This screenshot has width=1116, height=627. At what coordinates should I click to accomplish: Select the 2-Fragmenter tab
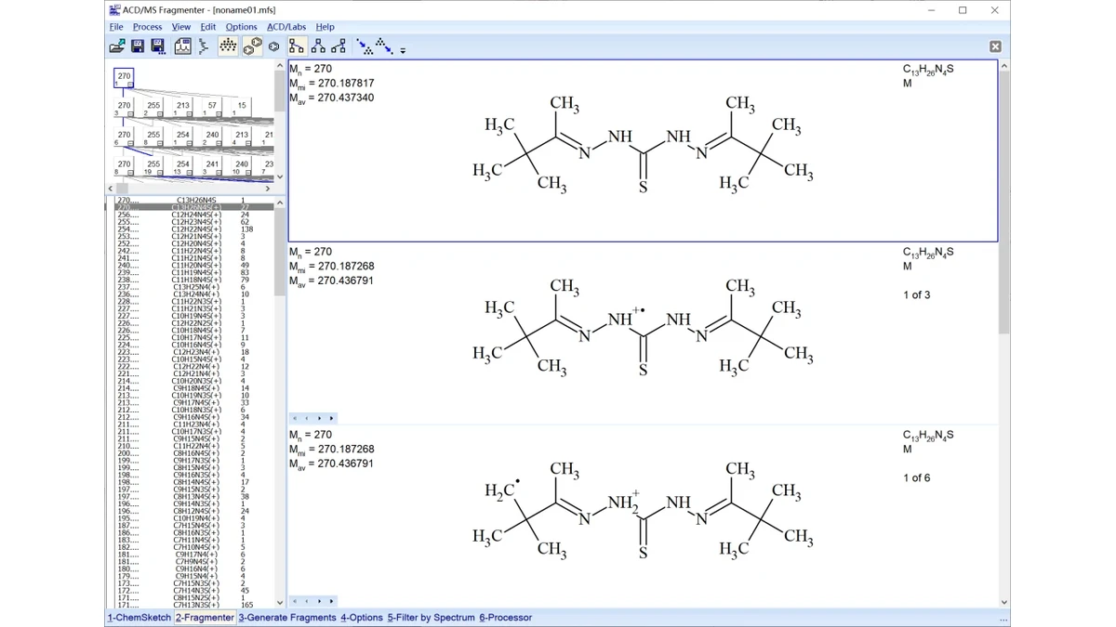tap(205, 617)
